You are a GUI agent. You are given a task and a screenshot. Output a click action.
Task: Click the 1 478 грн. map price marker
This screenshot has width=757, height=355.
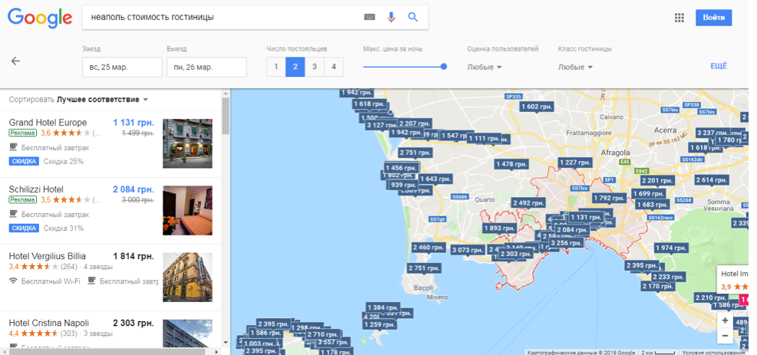click(511, 165)
